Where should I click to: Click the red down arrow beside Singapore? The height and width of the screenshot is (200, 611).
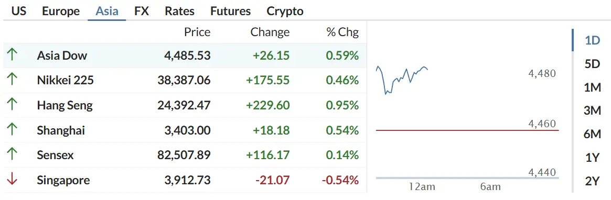[12, 180]
